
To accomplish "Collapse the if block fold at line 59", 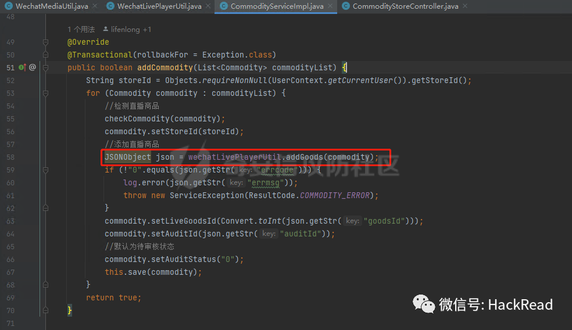I will 45,170.
